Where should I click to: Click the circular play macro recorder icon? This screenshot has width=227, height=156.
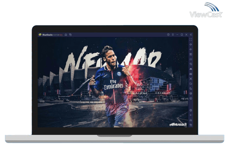pyautogui.click(x=191, y=64)
